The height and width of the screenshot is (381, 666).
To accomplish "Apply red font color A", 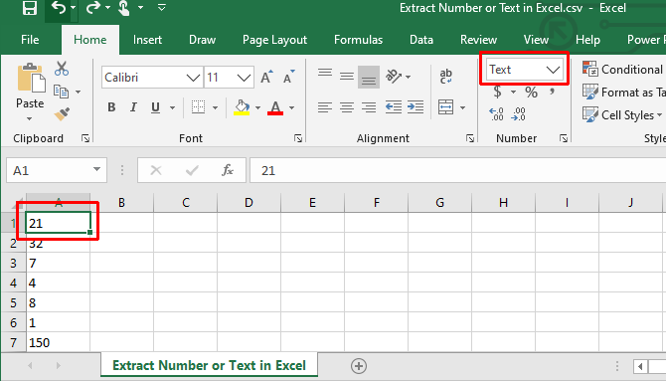I will 275,107.
